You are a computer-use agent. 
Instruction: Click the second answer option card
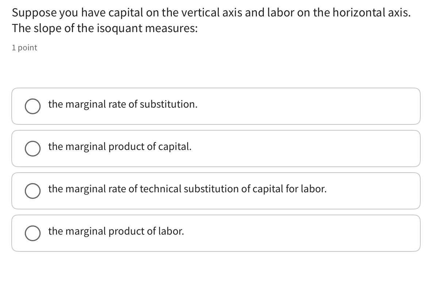[x=216, y=149]
